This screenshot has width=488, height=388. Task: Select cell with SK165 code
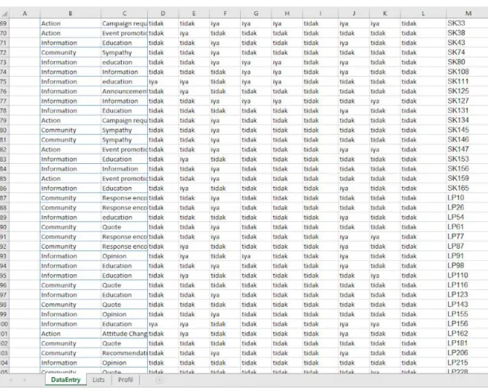coord(467,188)
